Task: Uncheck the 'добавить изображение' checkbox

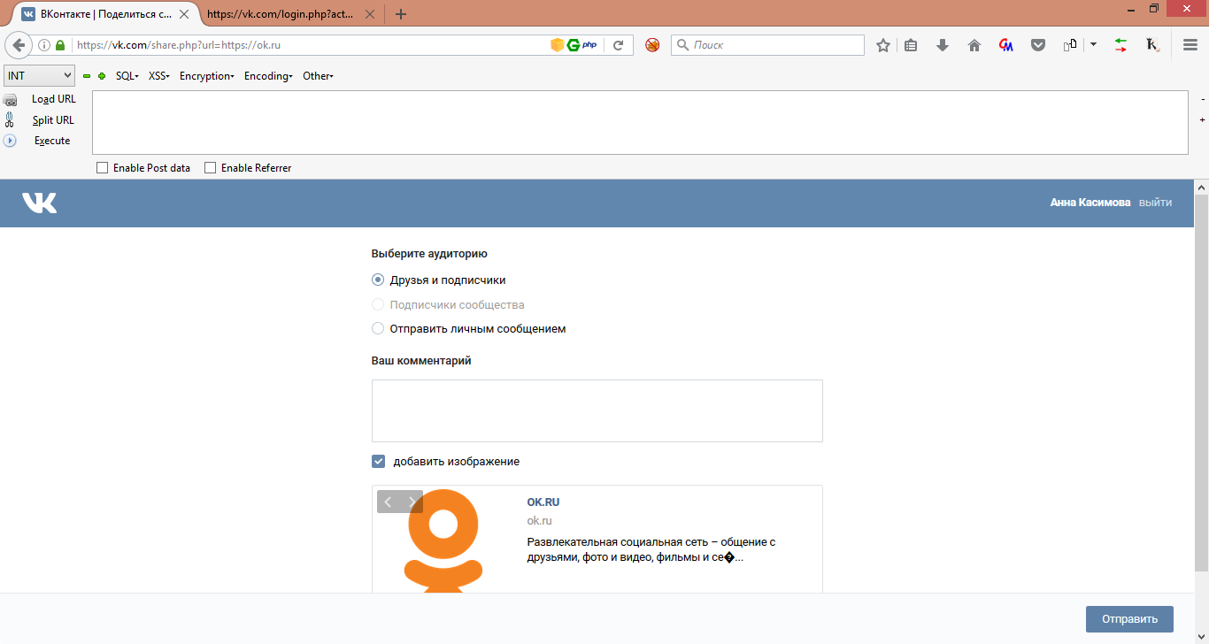Action: pyautogui.click(x=379, y=462)
